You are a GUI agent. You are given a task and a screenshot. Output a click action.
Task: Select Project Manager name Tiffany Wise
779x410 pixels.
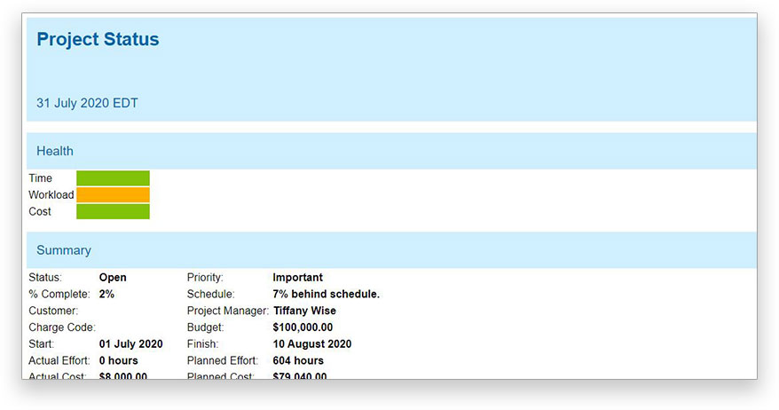coord(304,311)
